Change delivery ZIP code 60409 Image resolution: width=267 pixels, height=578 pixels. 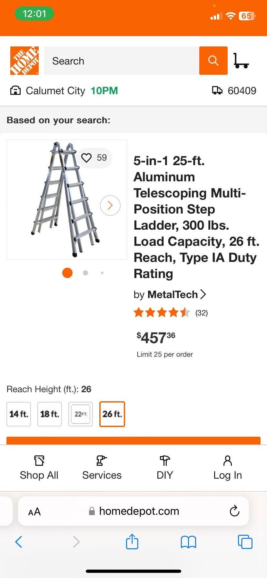pyautogui.click(x=234, y=91)
